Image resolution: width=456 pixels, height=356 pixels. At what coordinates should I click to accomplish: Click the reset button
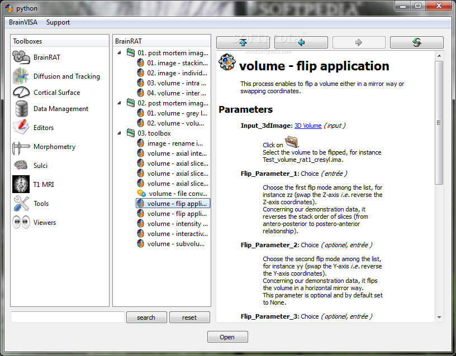pos(189,317)
